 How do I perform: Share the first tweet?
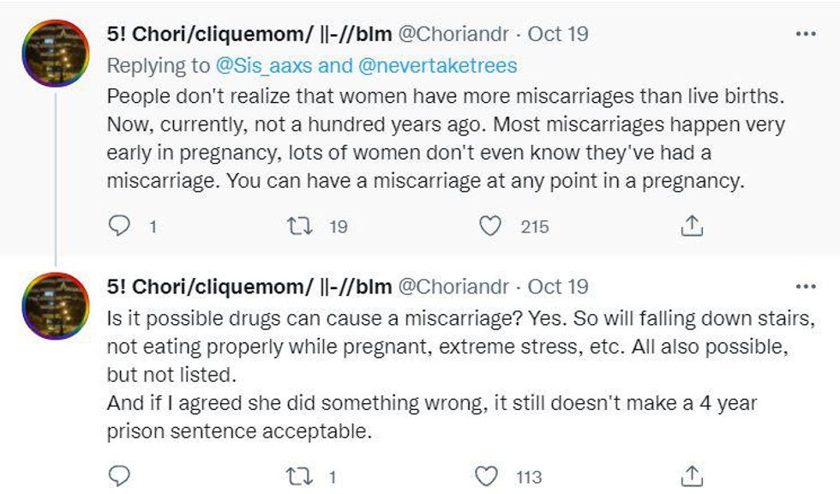click(x=692, y=226)
